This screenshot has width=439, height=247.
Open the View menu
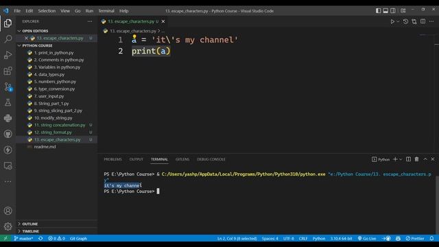pyautogui.click(x=65, y=11)
